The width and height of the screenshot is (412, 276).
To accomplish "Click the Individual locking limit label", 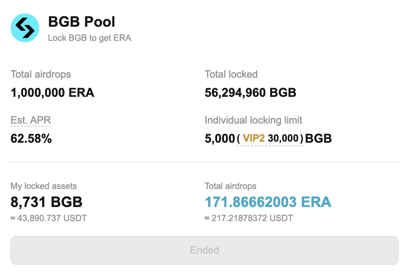I will click(253, 120).
